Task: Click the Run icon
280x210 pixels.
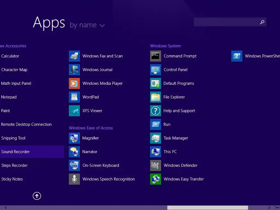Action: pyautogui.click(x=156, y=124)
